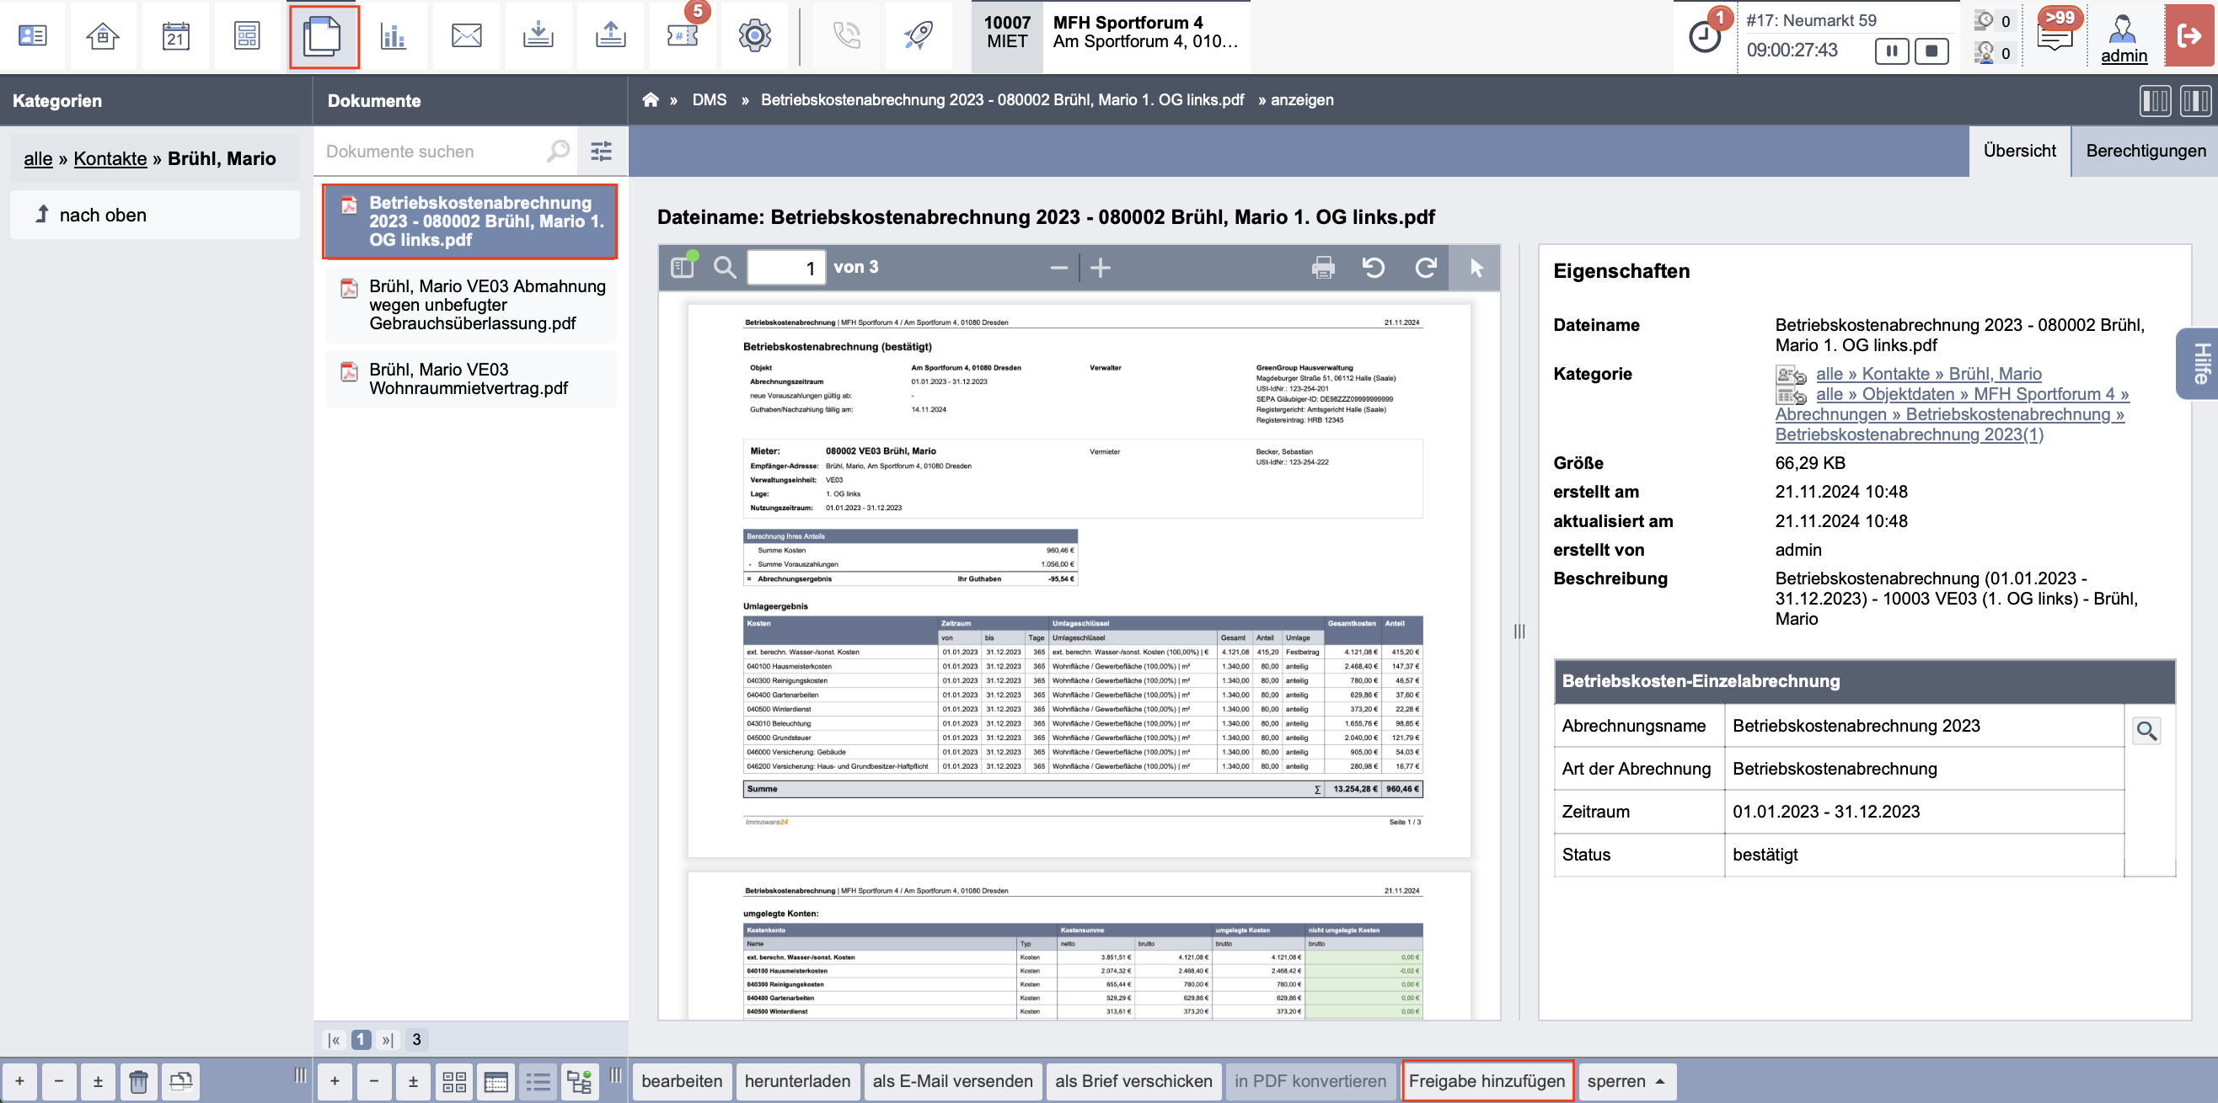The width and height of the screenshot is (2218, 1103).
Task: Open the form/list module icon
Action: [x=247, y=35]
